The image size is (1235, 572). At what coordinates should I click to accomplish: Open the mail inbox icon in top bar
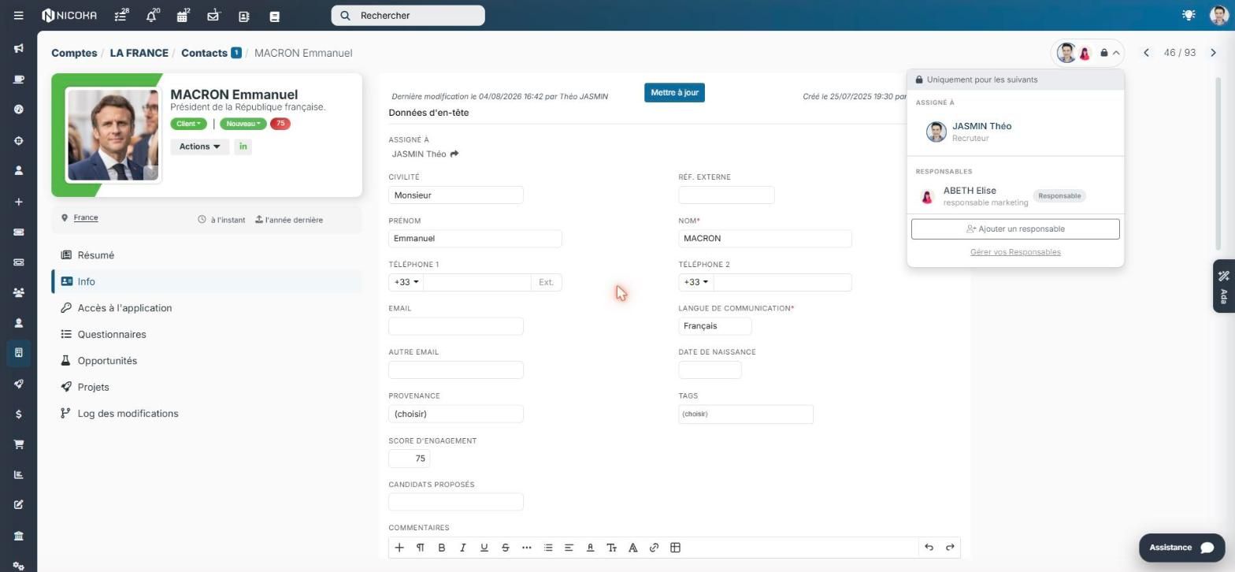click(213, 16)
